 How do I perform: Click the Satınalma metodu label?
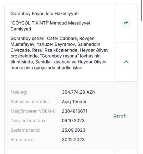click(30, 102)
